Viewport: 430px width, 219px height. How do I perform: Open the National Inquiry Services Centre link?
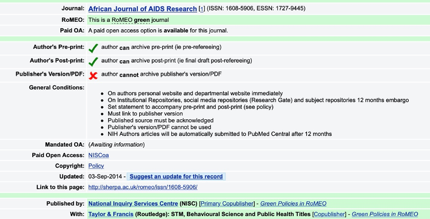[133, 204]
